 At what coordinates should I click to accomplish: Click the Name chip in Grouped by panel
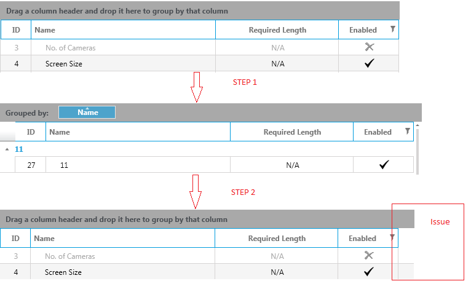pyautogui.click(x=87, y=113)
